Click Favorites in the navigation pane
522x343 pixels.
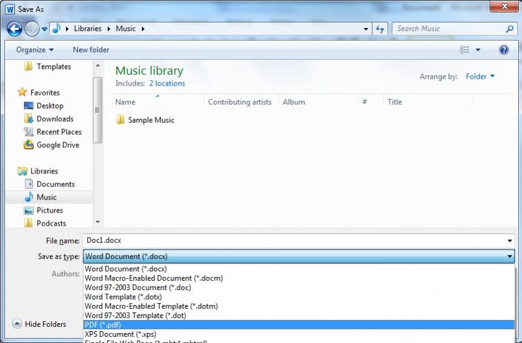pos(45,92)
